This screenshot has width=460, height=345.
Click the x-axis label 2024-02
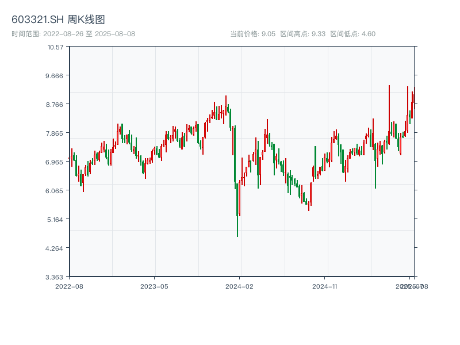tap(239, 286)
